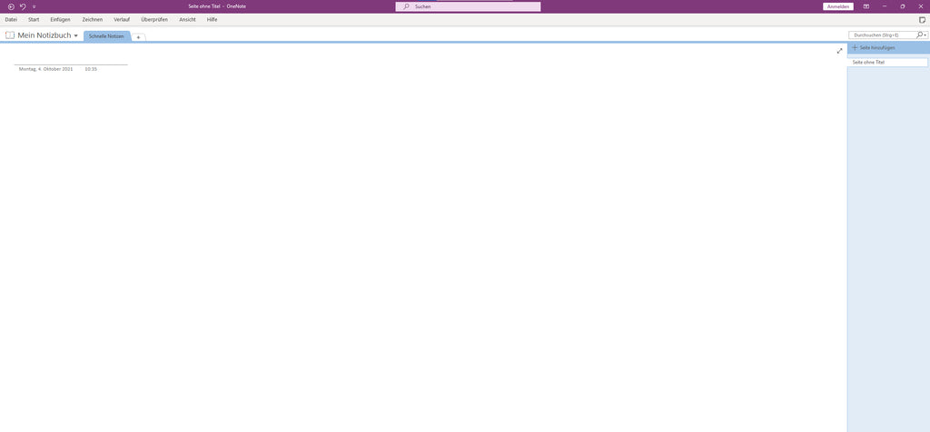Click the Back arrow in title bar
Screen dimensions: 930x432
pyautogui.click(x=11, y=6)
